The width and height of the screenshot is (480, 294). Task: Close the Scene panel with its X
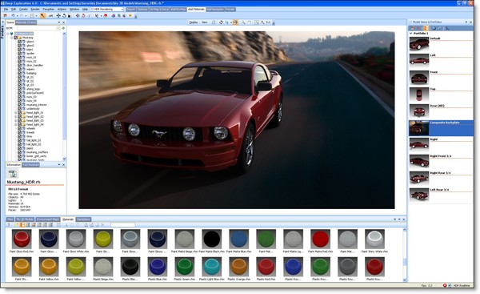[64, 22]
